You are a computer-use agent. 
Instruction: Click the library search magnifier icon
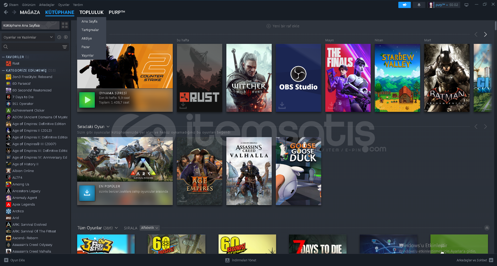6,47
